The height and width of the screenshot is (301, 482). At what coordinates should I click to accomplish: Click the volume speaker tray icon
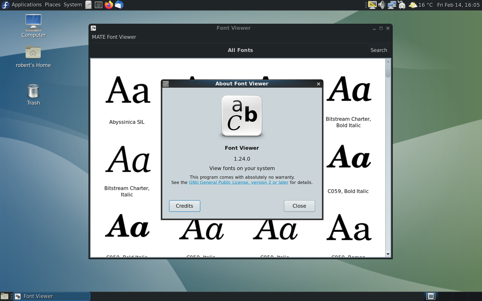pyautogui.click(x=382, y=5)
